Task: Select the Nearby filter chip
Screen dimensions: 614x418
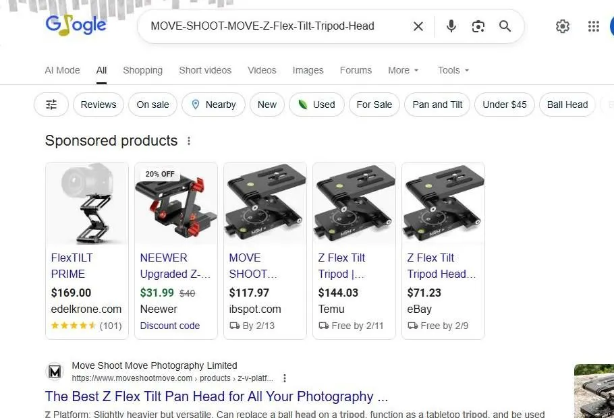Action: [x=213, y=104]
